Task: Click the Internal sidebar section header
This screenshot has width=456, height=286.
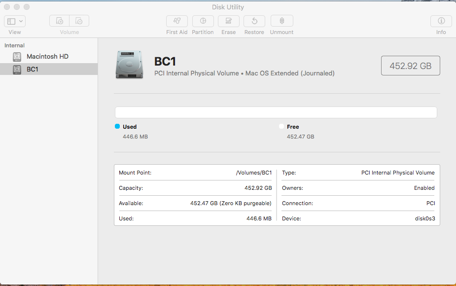Action: point(14,45)
